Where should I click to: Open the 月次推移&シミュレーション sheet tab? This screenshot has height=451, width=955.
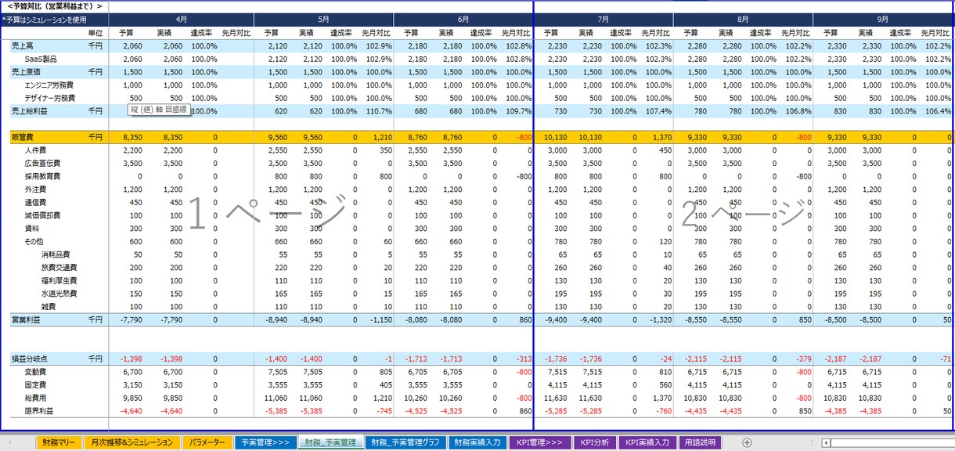(x=132, y=442)
